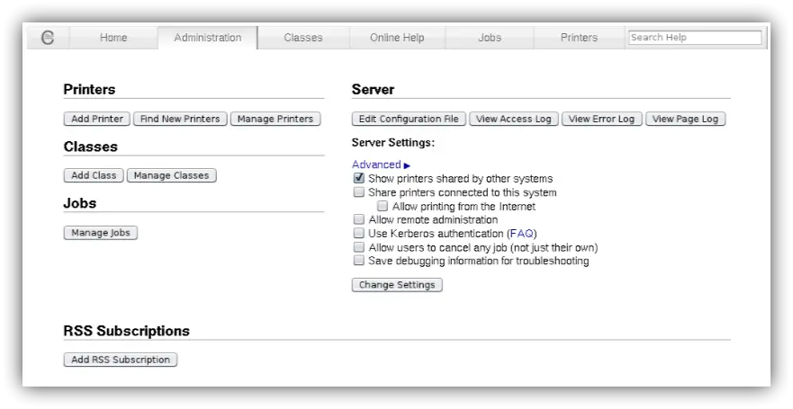Select the Administration tab
Image resolution: width=793 pixels, height=409 pixels.
(208, 38)
